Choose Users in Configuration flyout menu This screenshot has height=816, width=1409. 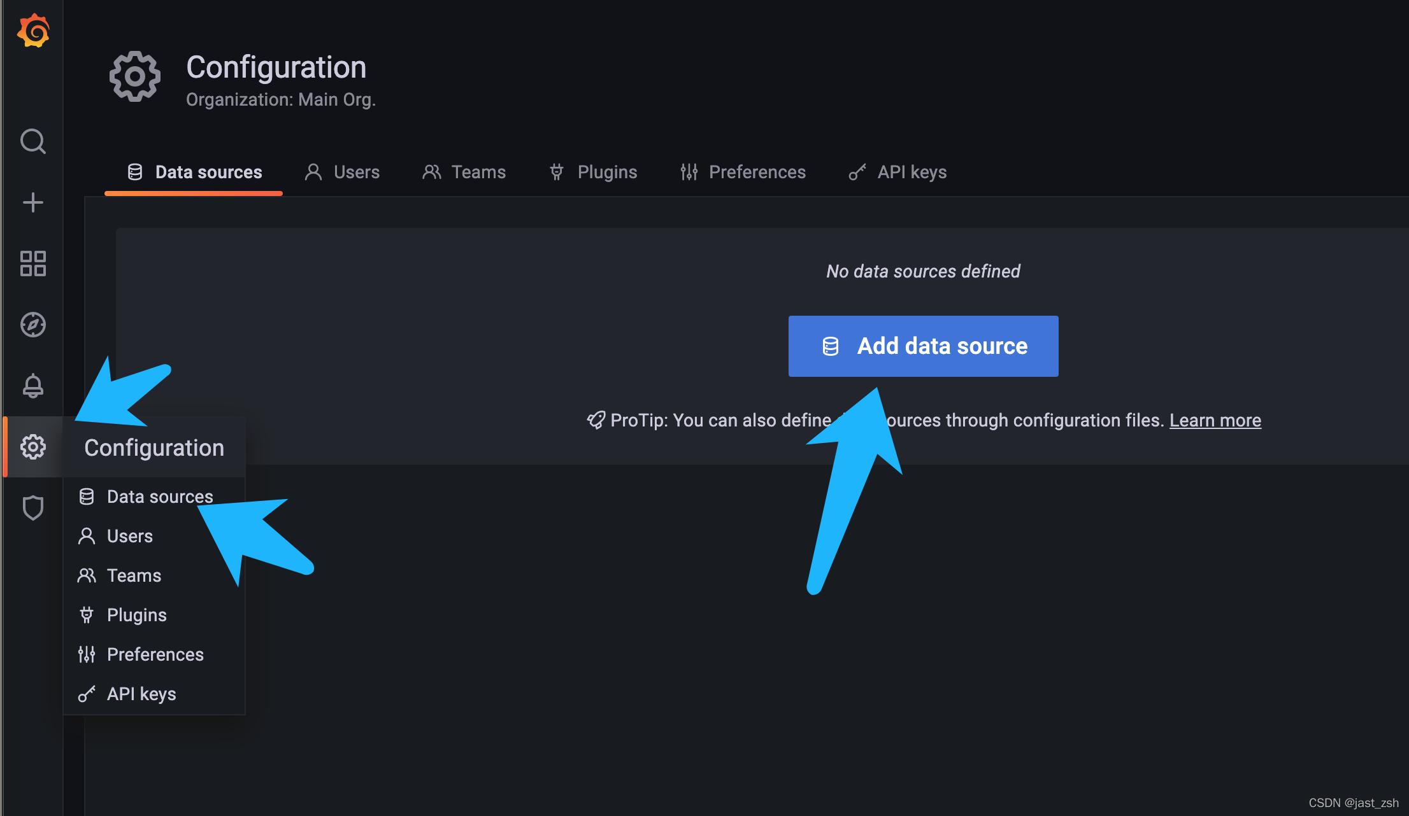coord(129,536)
